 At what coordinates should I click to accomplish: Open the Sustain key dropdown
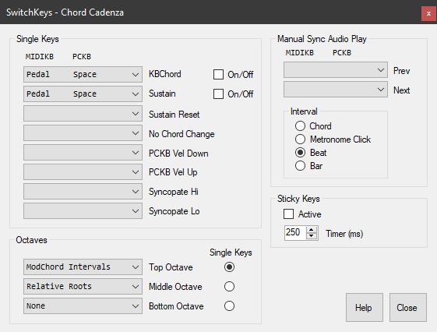[83, 94]
